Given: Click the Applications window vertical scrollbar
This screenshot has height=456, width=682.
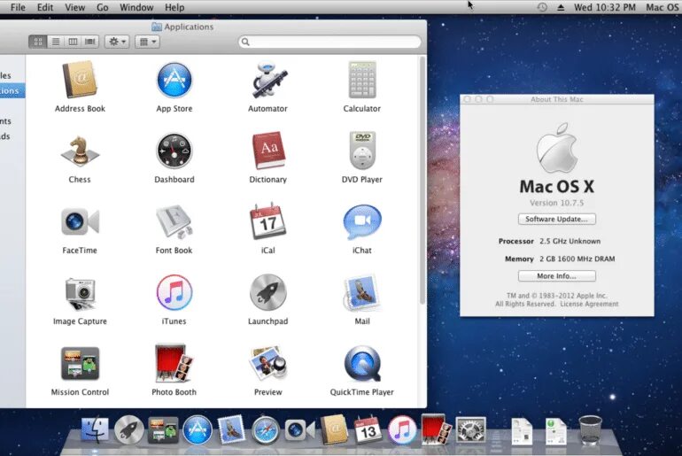Looking at the screenshot, I should pyautogui.click(x=422, y=181).
